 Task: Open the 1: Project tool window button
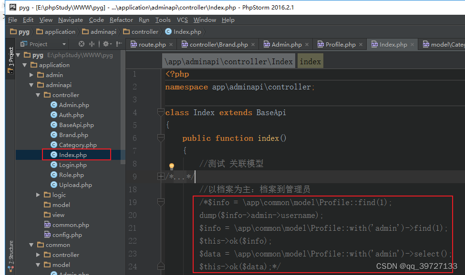(10, 60)
